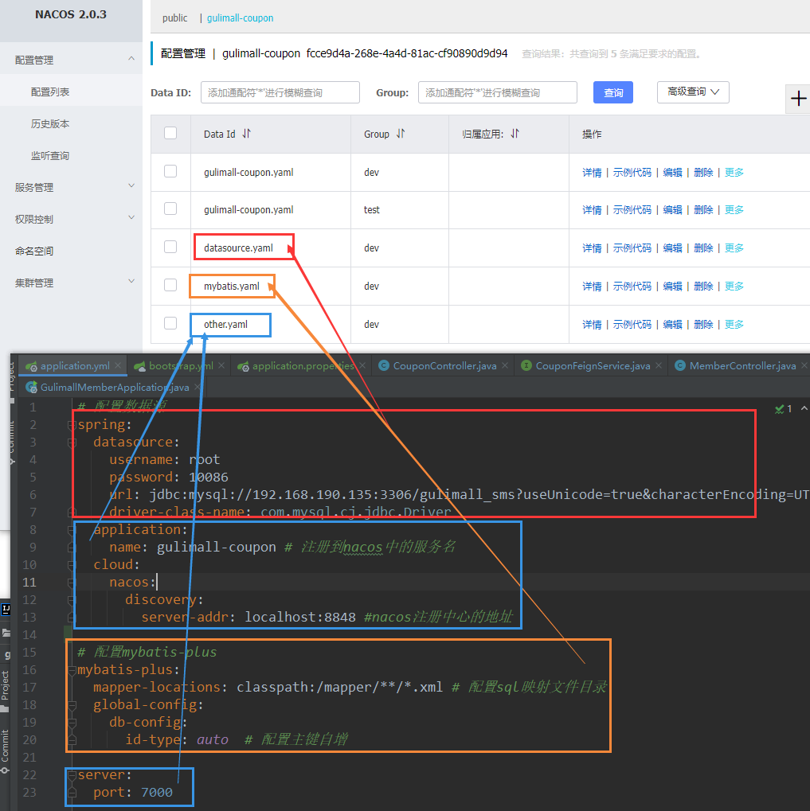Open 更多 for other.yaml row
The width and height of the screenshot is (810, 811).
734,324
